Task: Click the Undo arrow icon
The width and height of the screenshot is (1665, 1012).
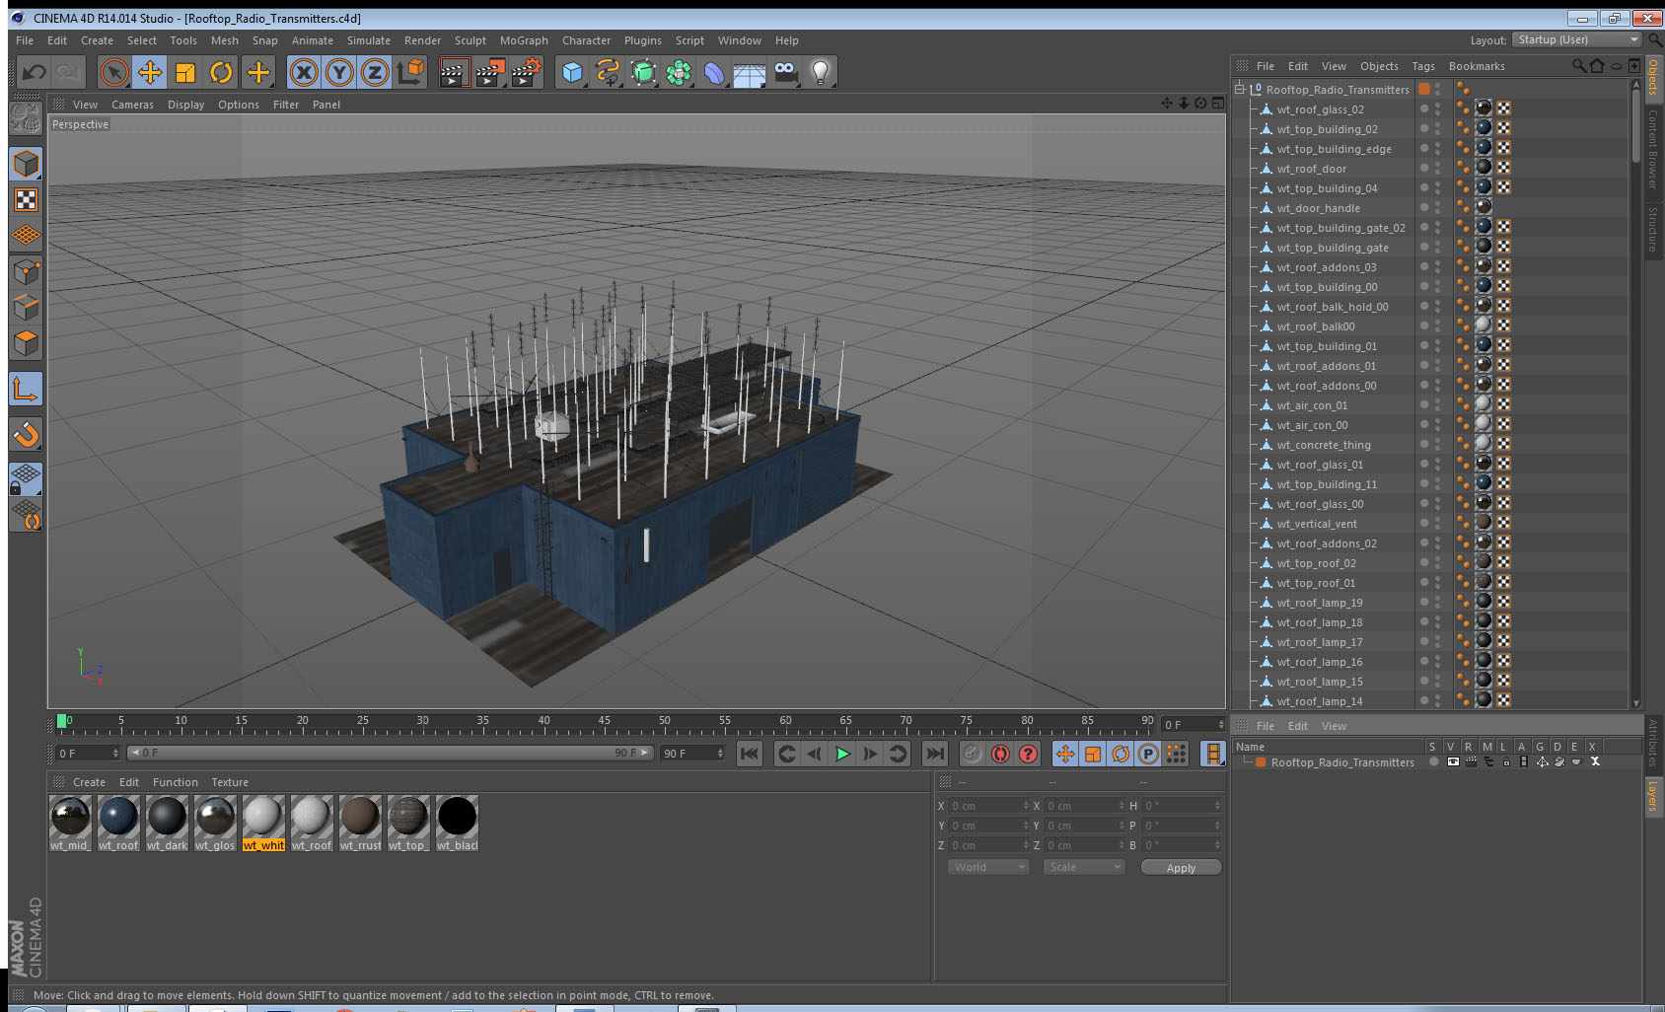Action: [x=35, y=72]
